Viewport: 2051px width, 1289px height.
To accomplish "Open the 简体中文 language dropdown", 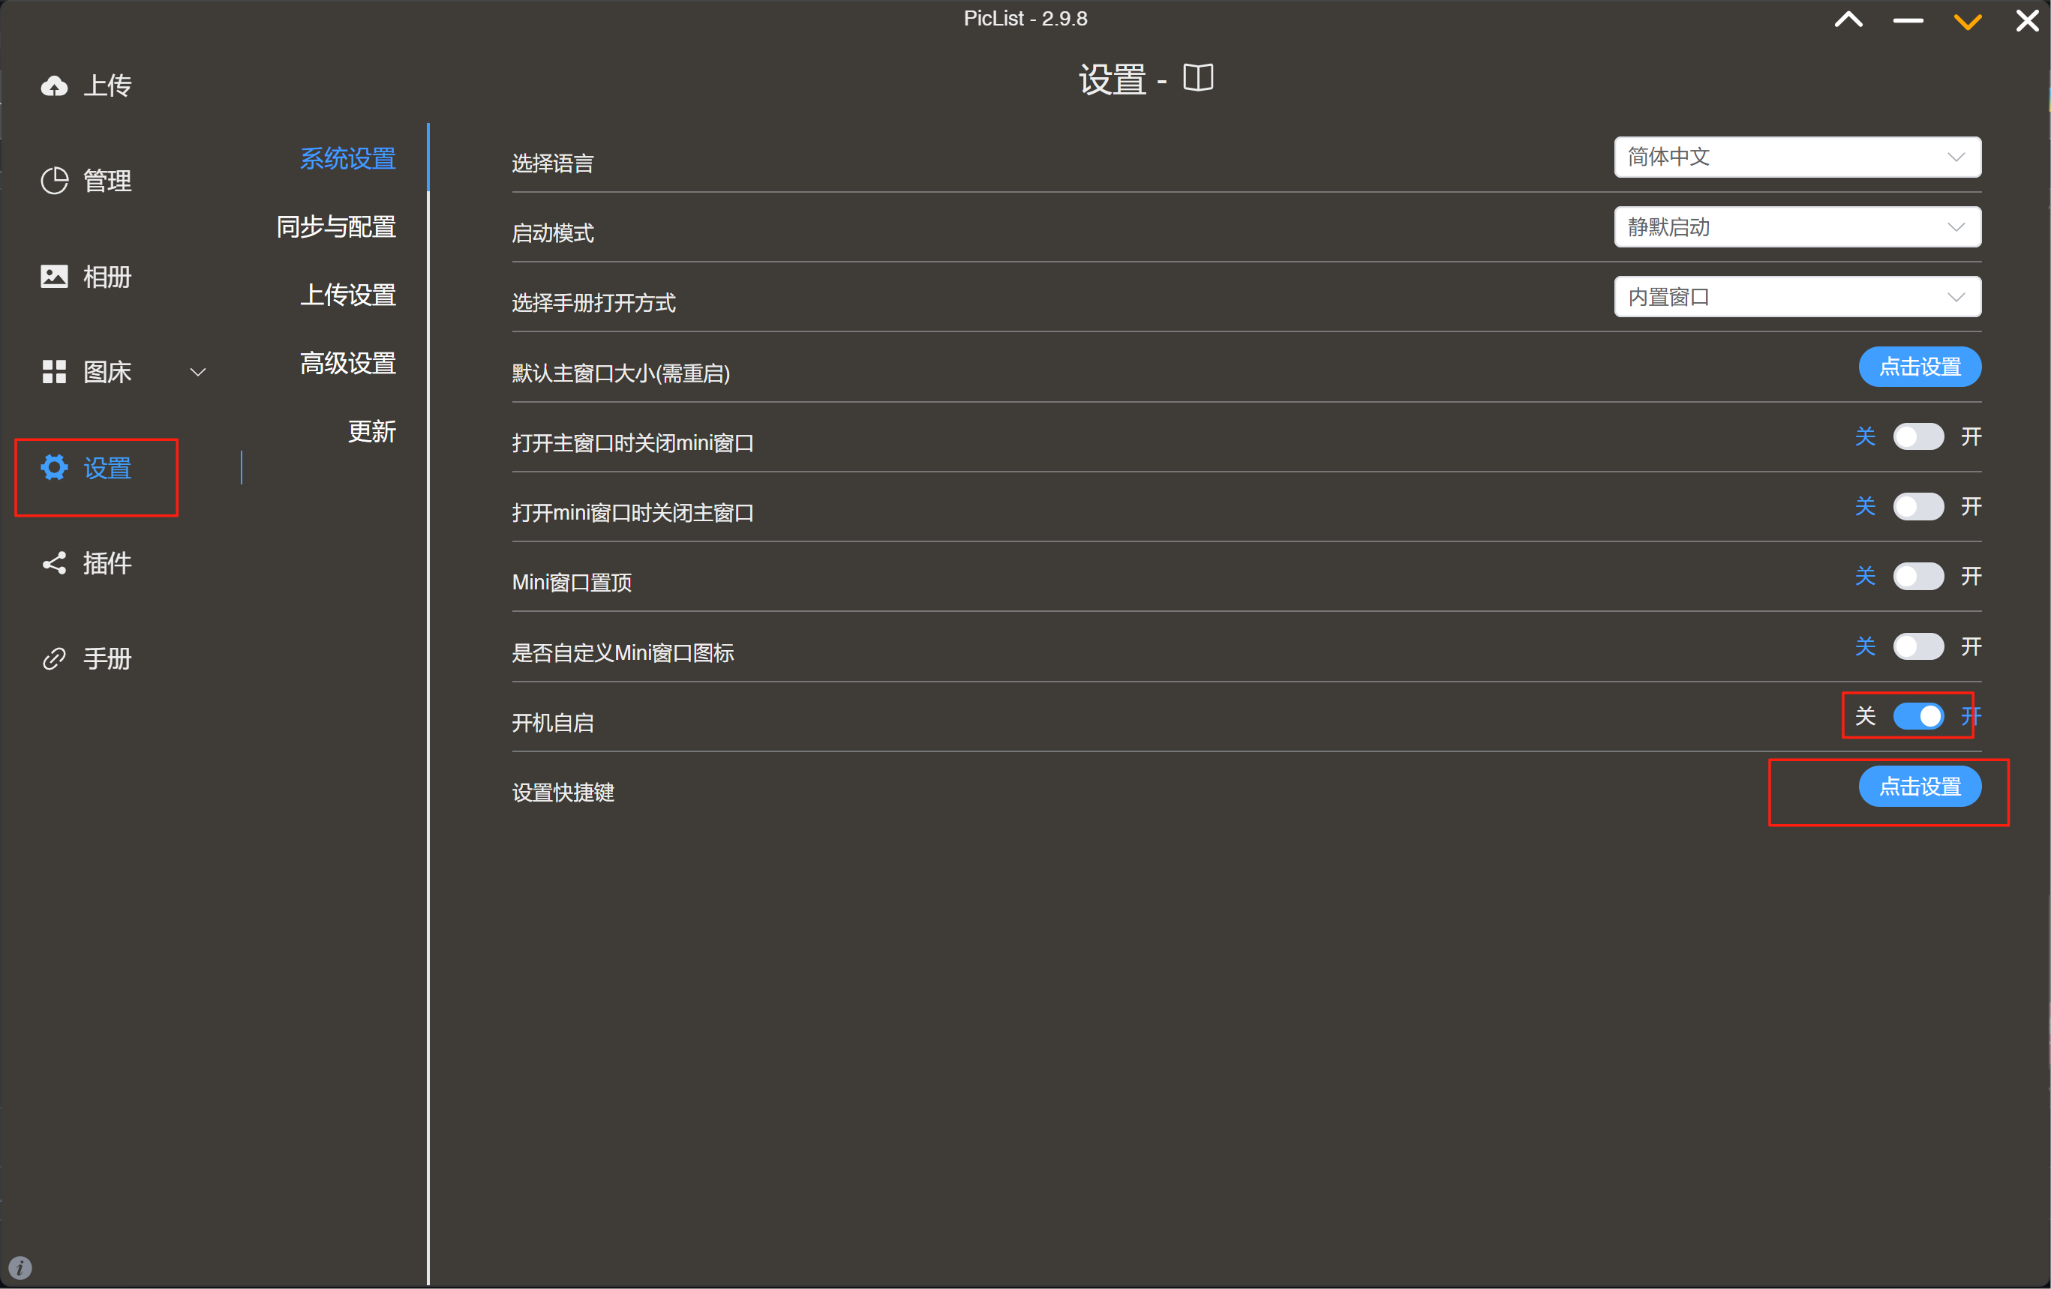I will (x=1797, y=157).
